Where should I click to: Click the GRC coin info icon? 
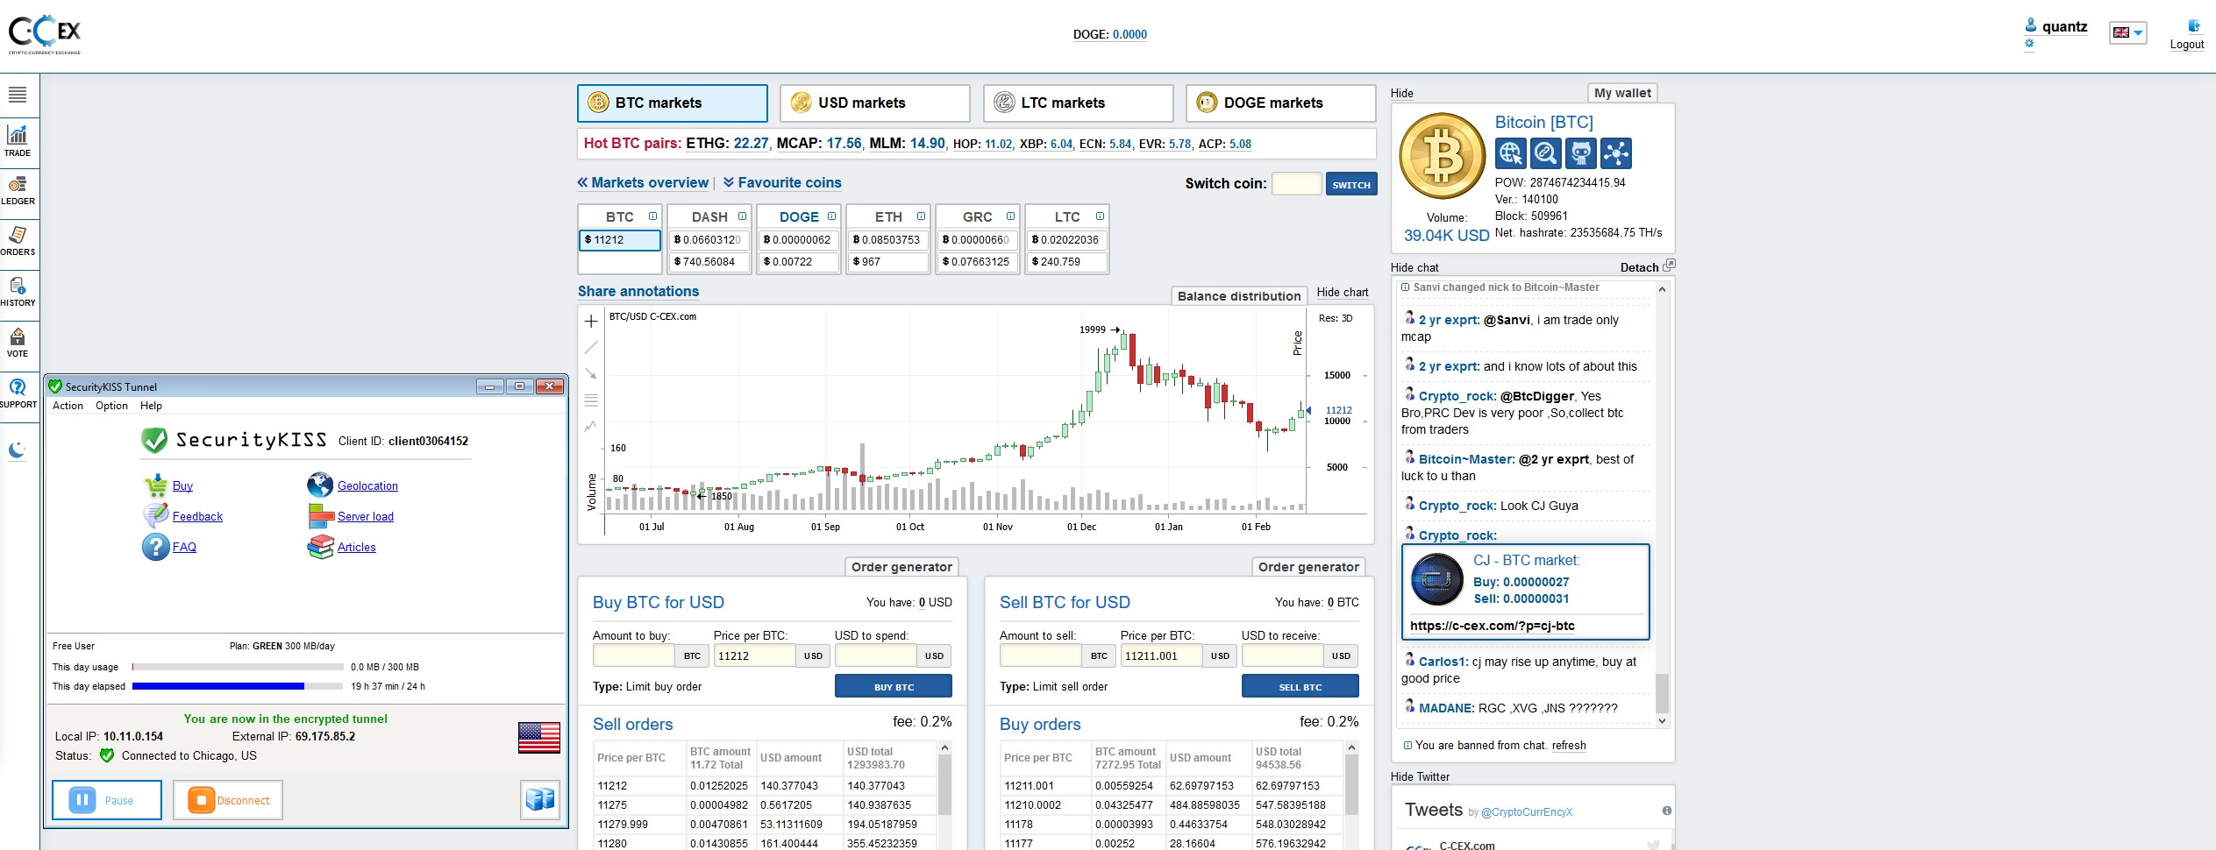(x=1010, y=216)
